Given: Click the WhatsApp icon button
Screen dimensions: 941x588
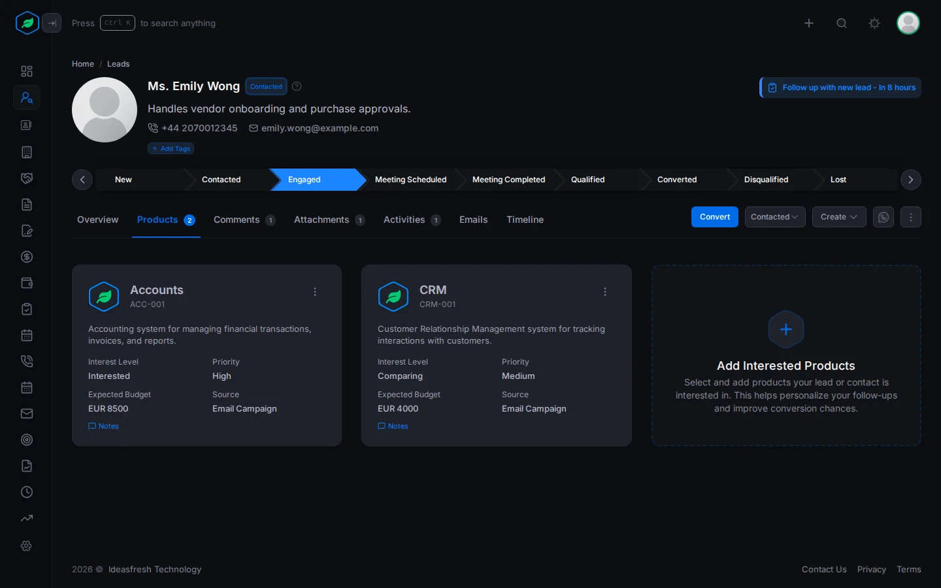Looking at the screenshot, I should pyautogui.click(x=883, y=217).
